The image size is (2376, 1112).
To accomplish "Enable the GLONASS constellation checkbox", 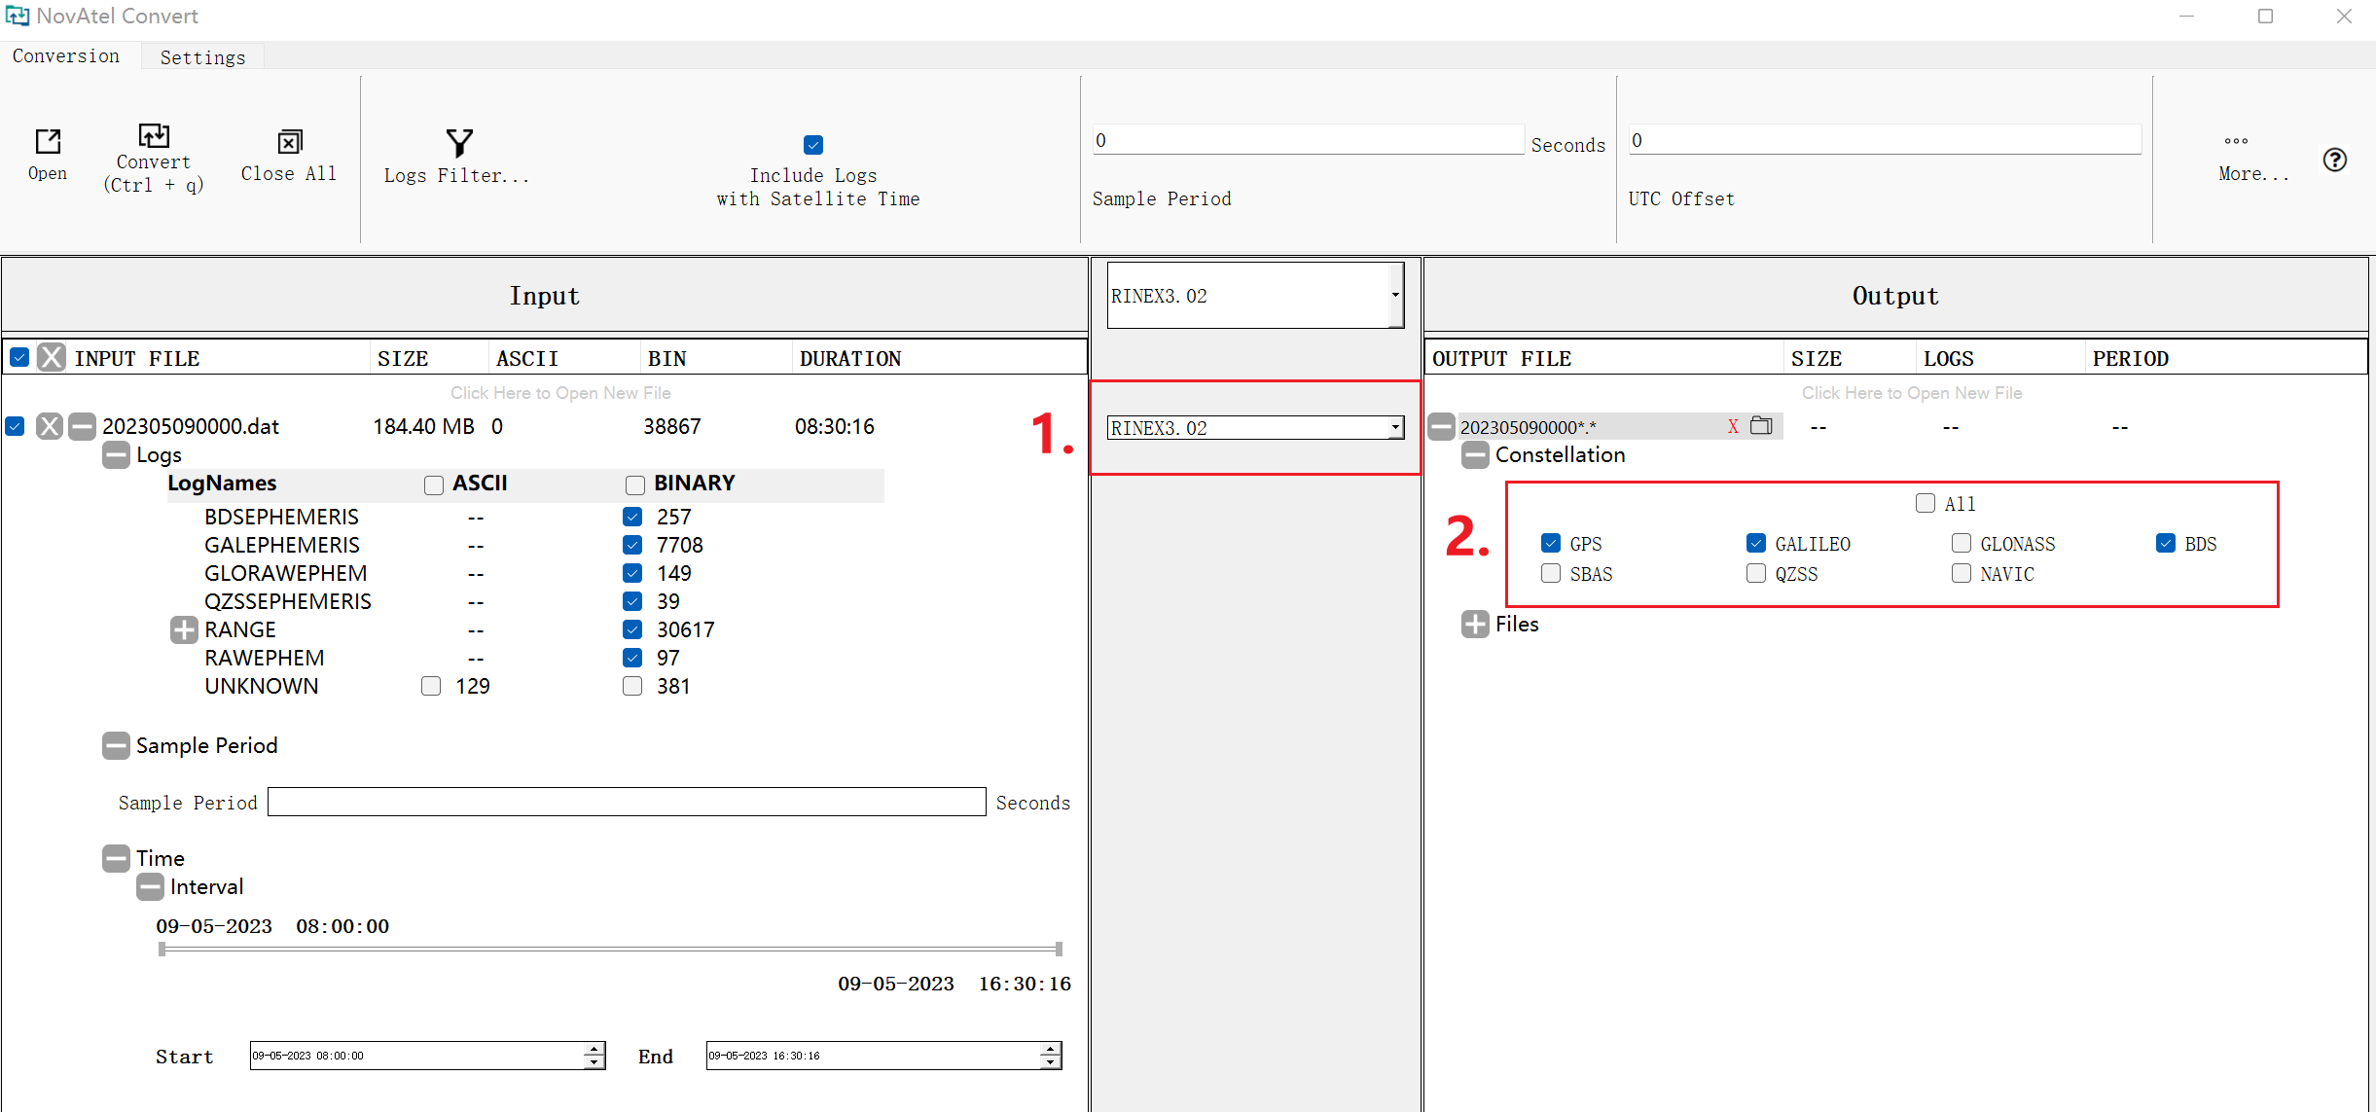I will click(x=1962, y=543).
